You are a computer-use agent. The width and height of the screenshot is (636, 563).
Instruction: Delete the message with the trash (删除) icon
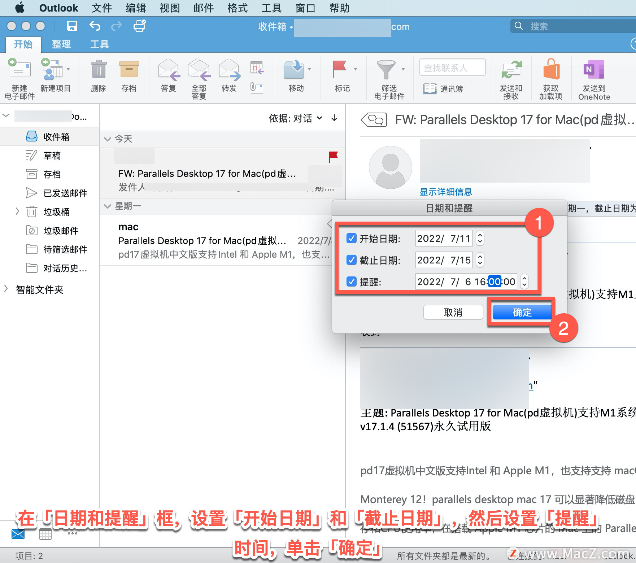(x=99, y=69)
